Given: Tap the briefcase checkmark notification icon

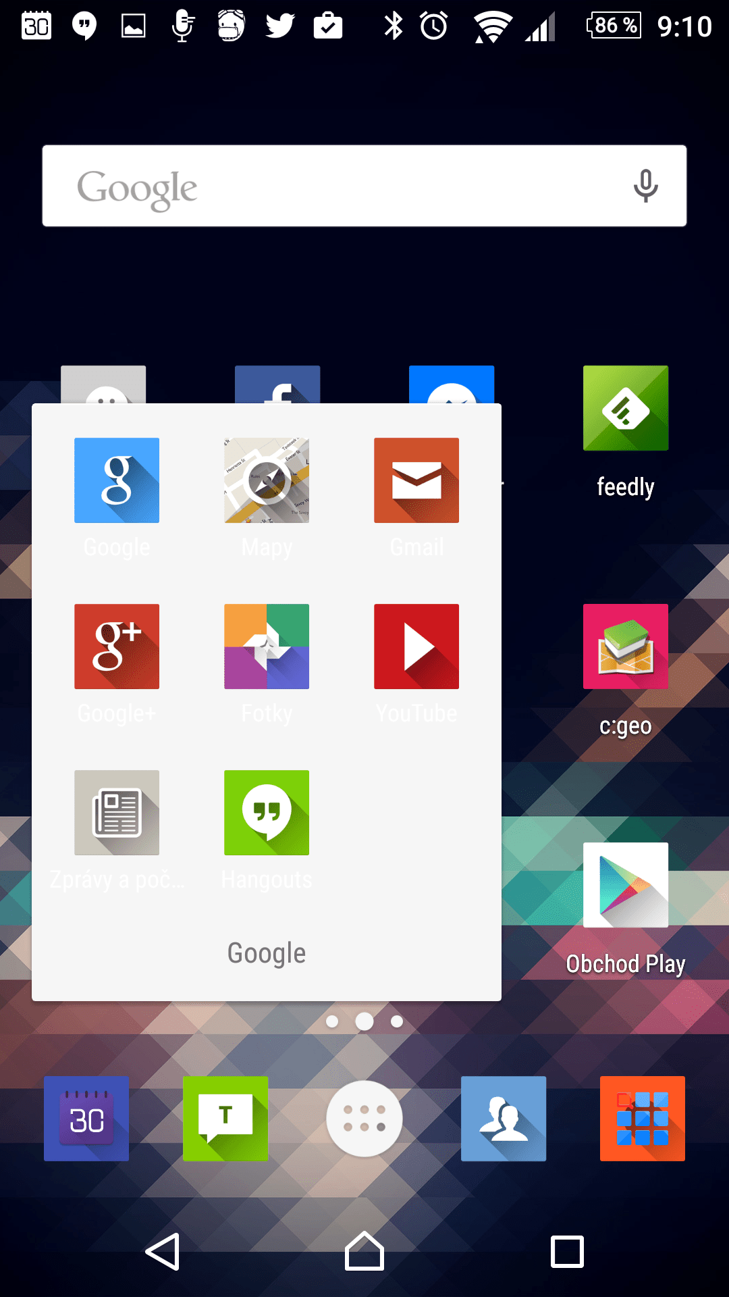Looking at the screenshot, I should [328, 26].
